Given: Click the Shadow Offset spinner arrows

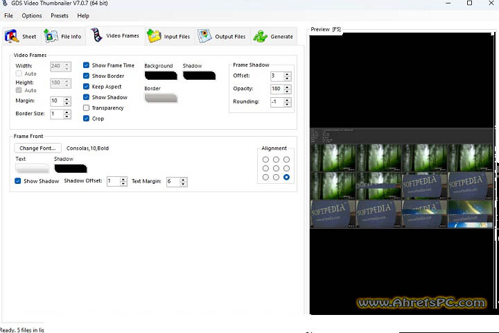Looking at the screenshot, I should click(x=123, y=182).
